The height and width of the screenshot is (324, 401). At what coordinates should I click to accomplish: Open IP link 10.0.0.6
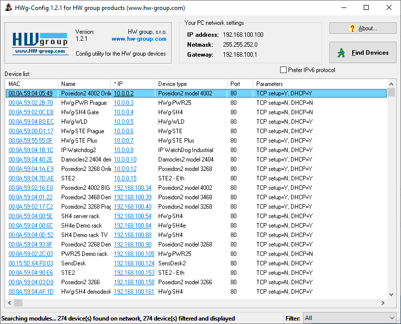[x=124, y=131]
